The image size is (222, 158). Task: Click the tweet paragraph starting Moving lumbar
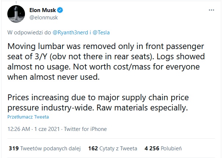(x=106, y=61)
